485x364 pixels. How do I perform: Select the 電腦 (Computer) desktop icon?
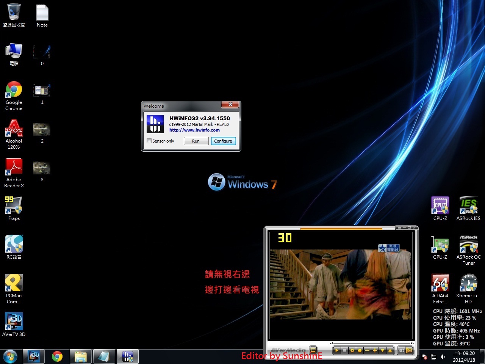pyautogui.click(x=14, y=54)
